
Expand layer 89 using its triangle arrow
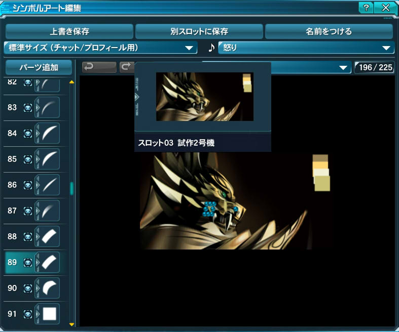point(38,262)
